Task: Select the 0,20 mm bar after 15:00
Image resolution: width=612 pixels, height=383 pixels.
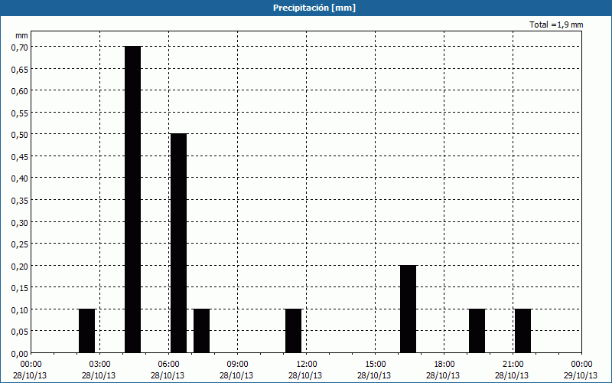Action: [x=409, y=309]
